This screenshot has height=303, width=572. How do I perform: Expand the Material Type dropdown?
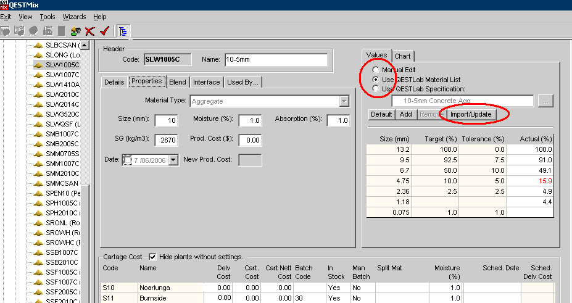344,101
